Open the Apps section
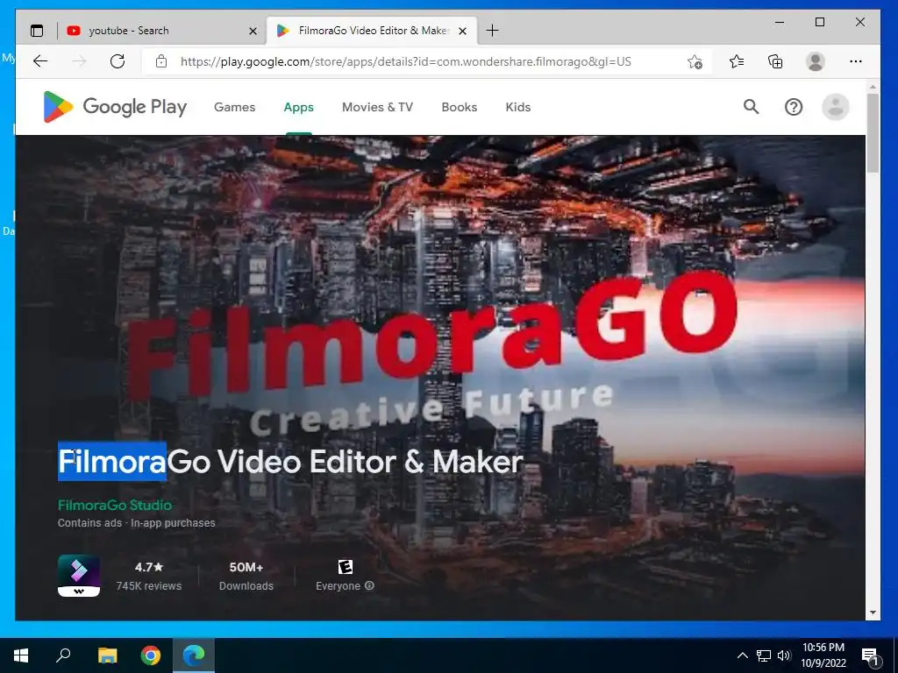Image resolution: width=898 pixels, height=673 pixels. click(298, 107)
